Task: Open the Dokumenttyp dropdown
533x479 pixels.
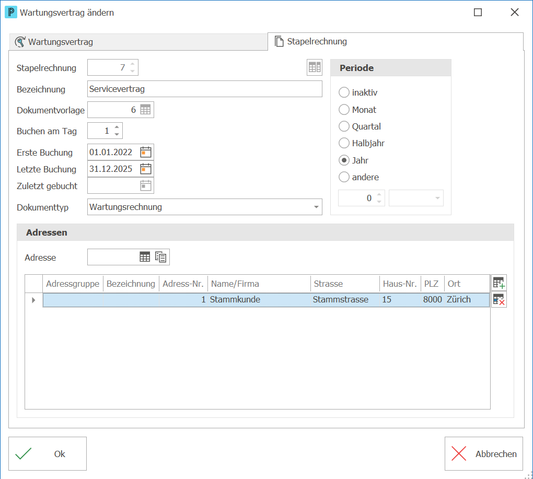Action: point(316,207)
